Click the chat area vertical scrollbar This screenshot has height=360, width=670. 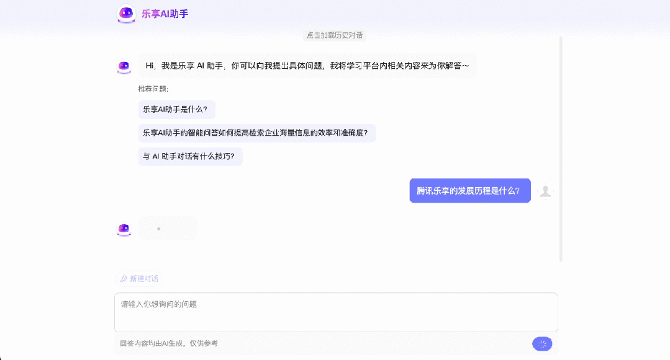pyautogui.click(x=561, y=149)
